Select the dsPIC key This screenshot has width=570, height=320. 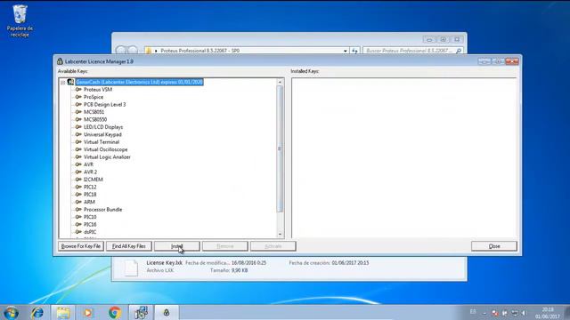(x=90, y=232)
